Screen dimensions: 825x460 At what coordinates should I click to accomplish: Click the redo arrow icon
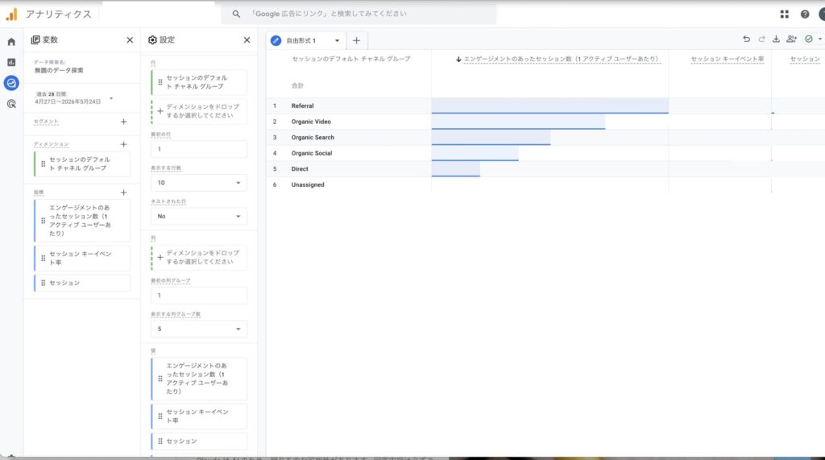click(x=761, y=39)
